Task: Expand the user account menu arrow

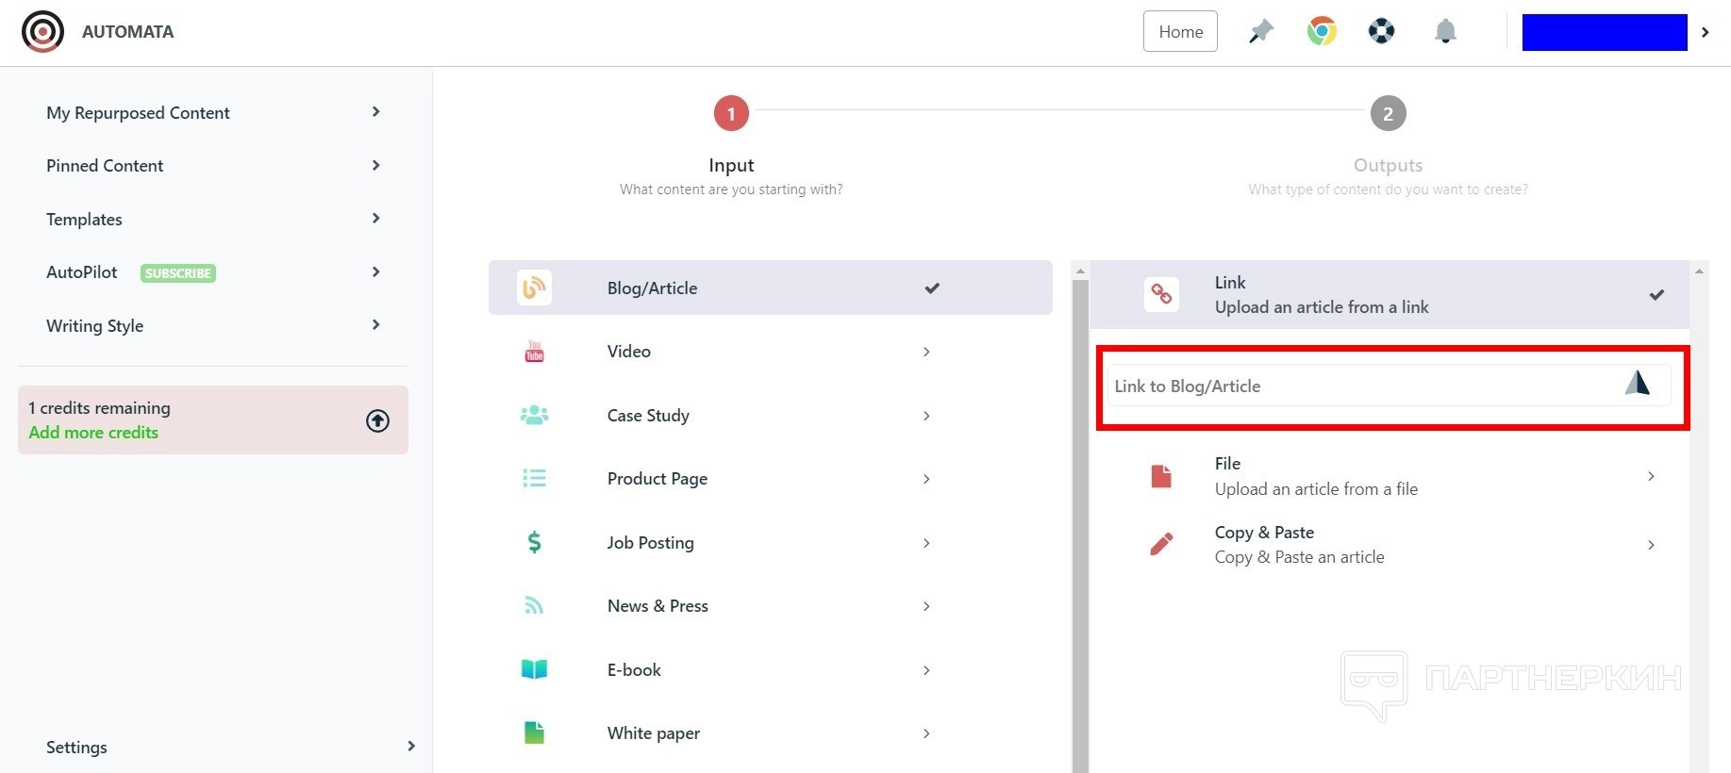Action: click(x=1705, y=32)
